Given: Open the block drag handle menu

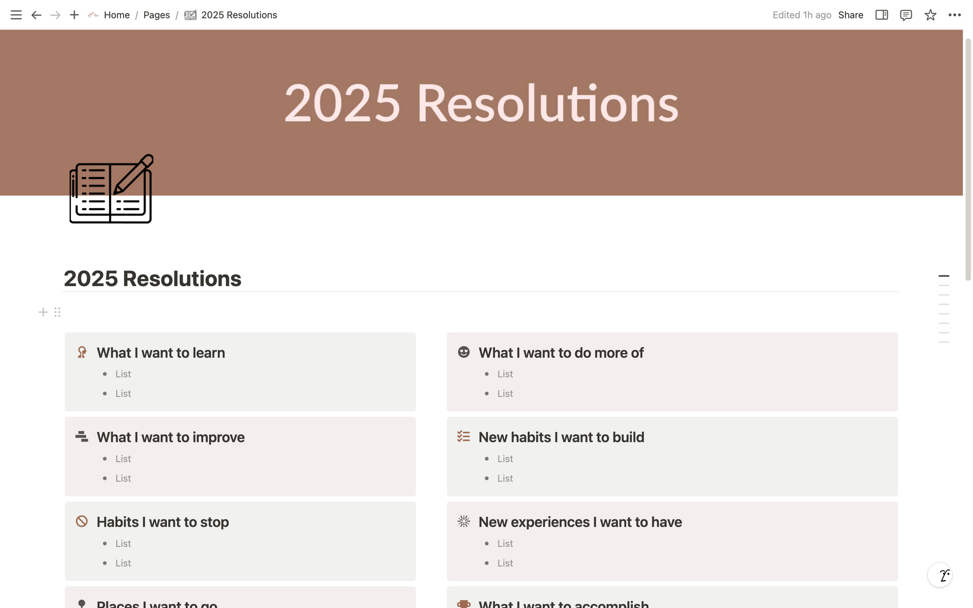Looking at the screenshot, I should coord(57,312).
